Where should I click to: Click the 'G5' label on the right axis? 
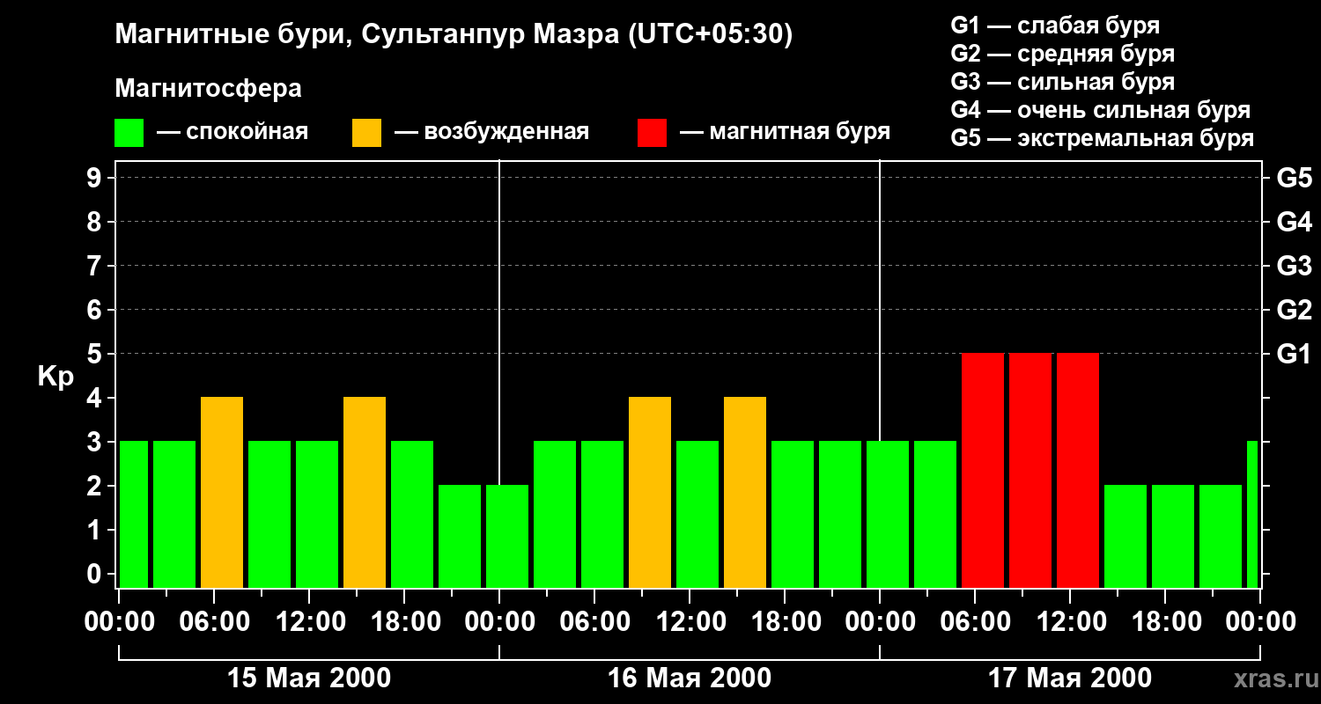pyautogui.click(x=1294, y=178)
